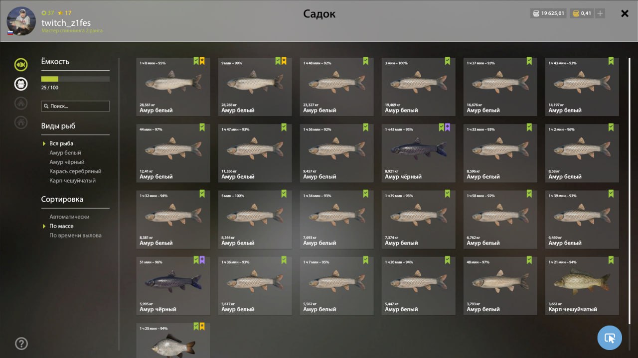
Task: Open the fish keepnet sidebar icon
Action: [x=21, y=65]
